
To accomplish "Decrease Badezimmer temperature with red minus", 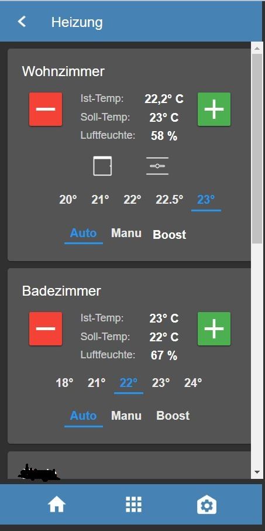I will [46, 328].
